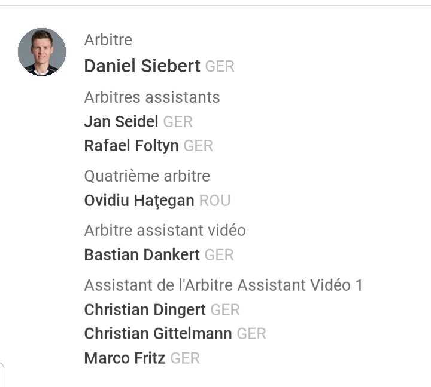
Task: Click the 'Arbitre' heading label
Action: point(108,40)
